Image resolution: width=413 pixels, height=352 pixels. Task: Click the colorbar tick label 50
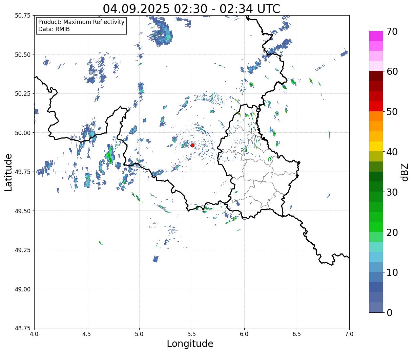pos(392,112)
